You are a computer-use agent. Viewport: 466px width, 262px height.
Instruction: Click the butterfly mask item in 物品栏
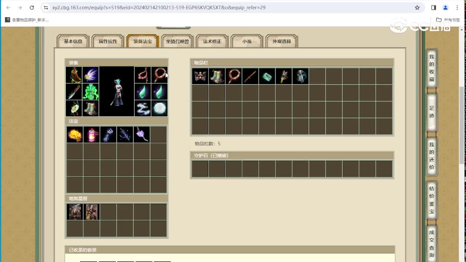click(200, 76)
